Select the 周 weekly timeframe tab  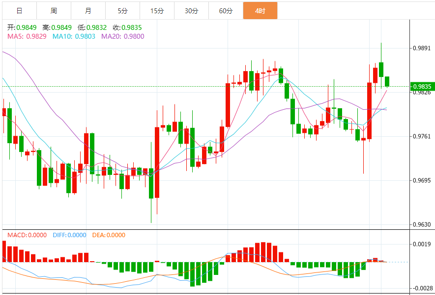pos(54,11)
